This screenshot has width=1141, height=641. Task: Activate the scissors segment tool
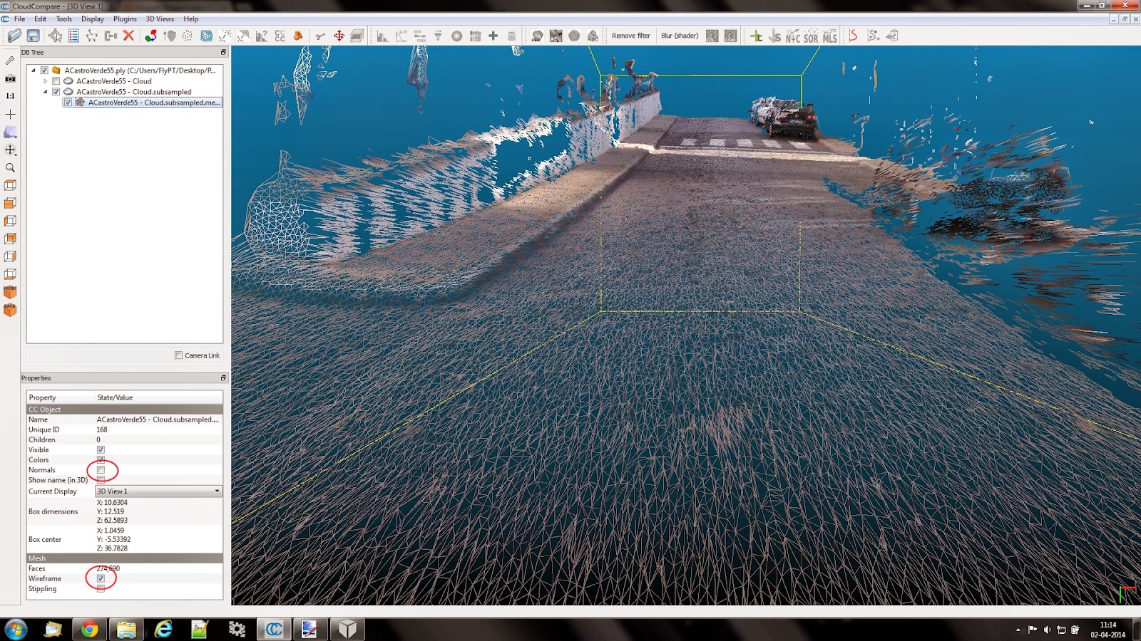320,36
